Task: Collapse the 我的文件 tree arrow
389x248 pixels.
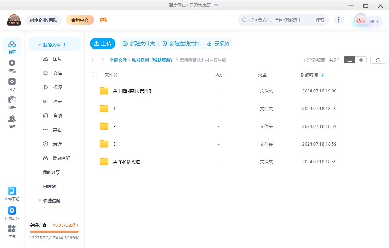Action: 40,45
